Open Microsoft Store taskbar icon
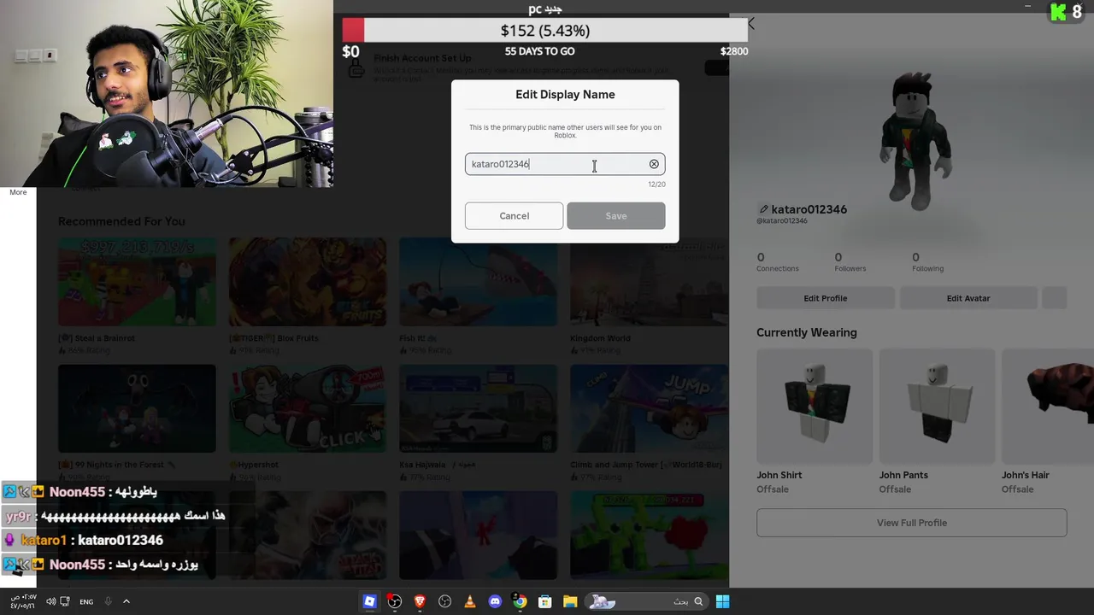 pyautogui.click(x=544, y=601)
